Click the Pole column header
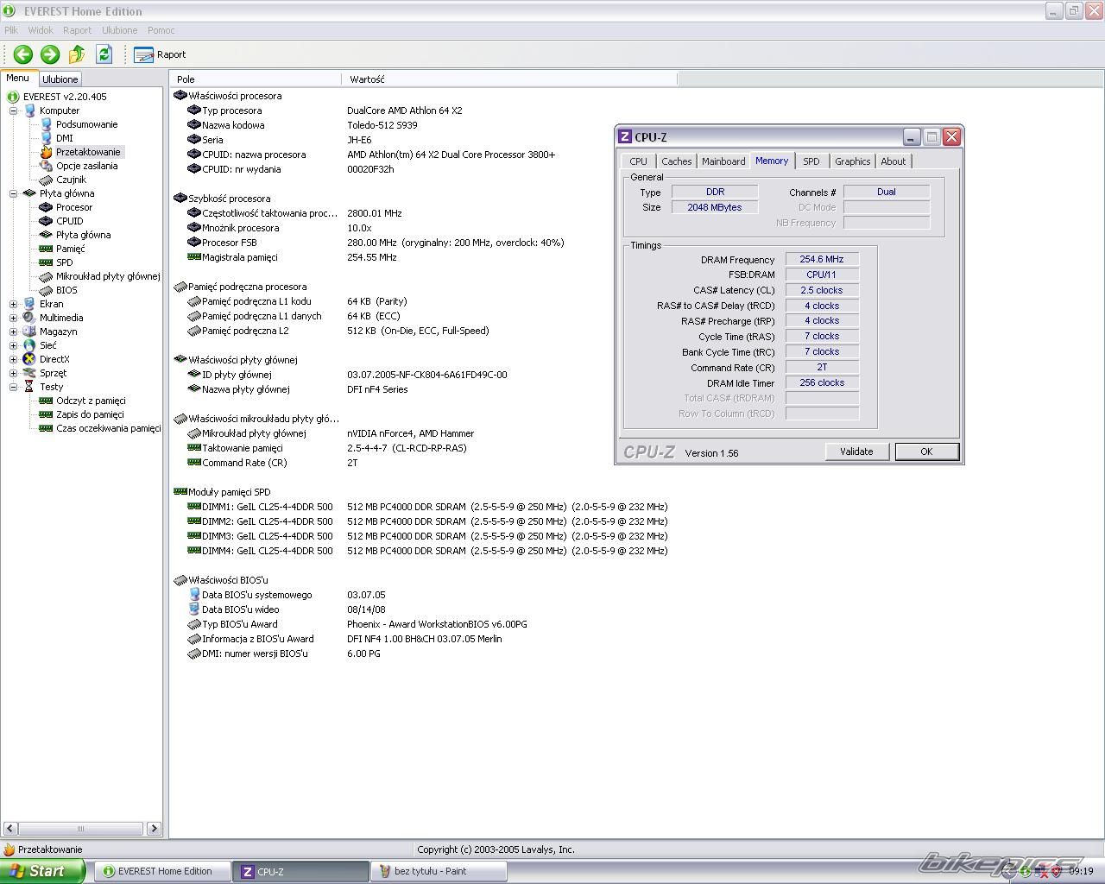This screenshot has height=884, width=1105. 256,79
